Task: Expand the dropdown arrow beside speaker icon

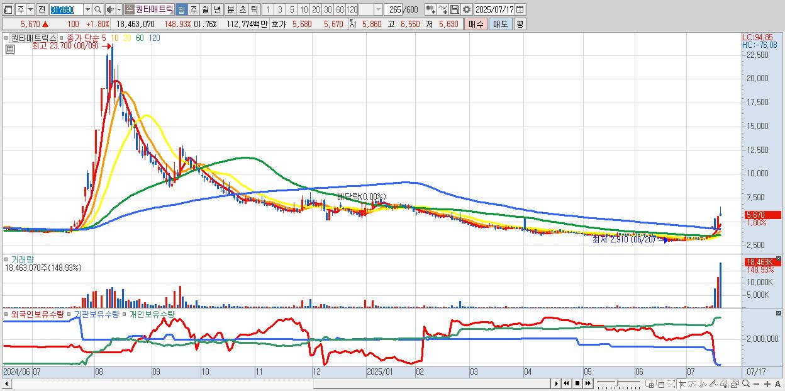Action: coord(119,10)
